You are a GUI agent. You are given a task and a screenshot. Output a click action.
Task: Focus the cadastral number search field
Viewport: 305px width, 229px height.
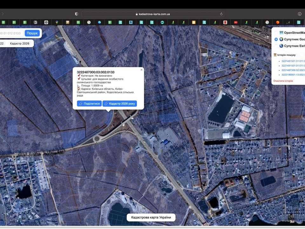(11, 33)
